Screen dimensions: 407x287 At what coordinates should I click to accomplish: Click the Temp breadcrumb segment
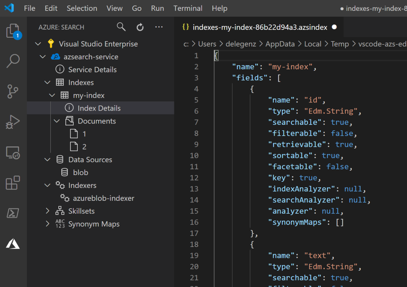pos(340,44)
